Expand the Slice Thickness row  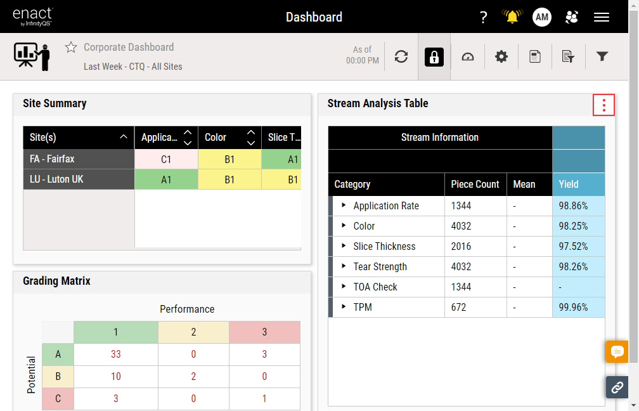click(x=344, y=246)
